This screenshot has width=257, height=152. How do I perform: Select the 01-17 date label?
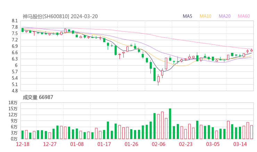click(x=104, y=144)
